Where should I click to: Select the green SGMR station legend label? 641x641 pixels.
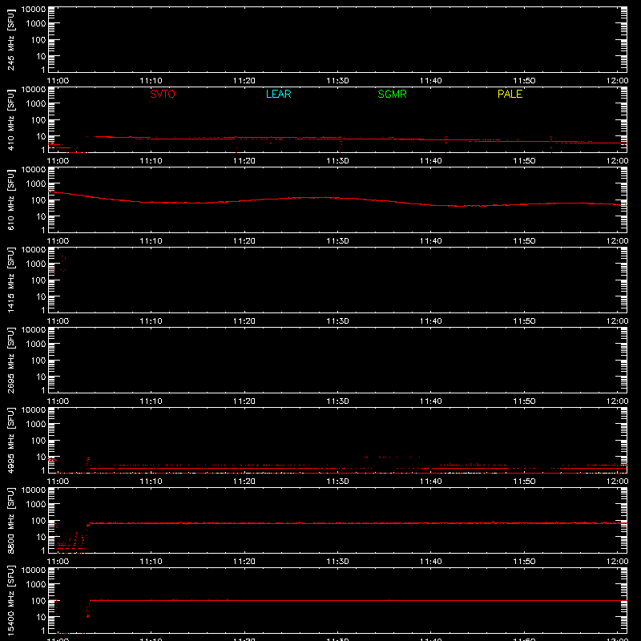(x=392, y=94)
